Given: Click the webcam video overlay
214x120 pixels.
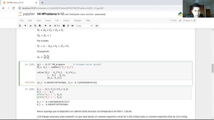Looking at the screenshot, I should click(x=198, y=9).
